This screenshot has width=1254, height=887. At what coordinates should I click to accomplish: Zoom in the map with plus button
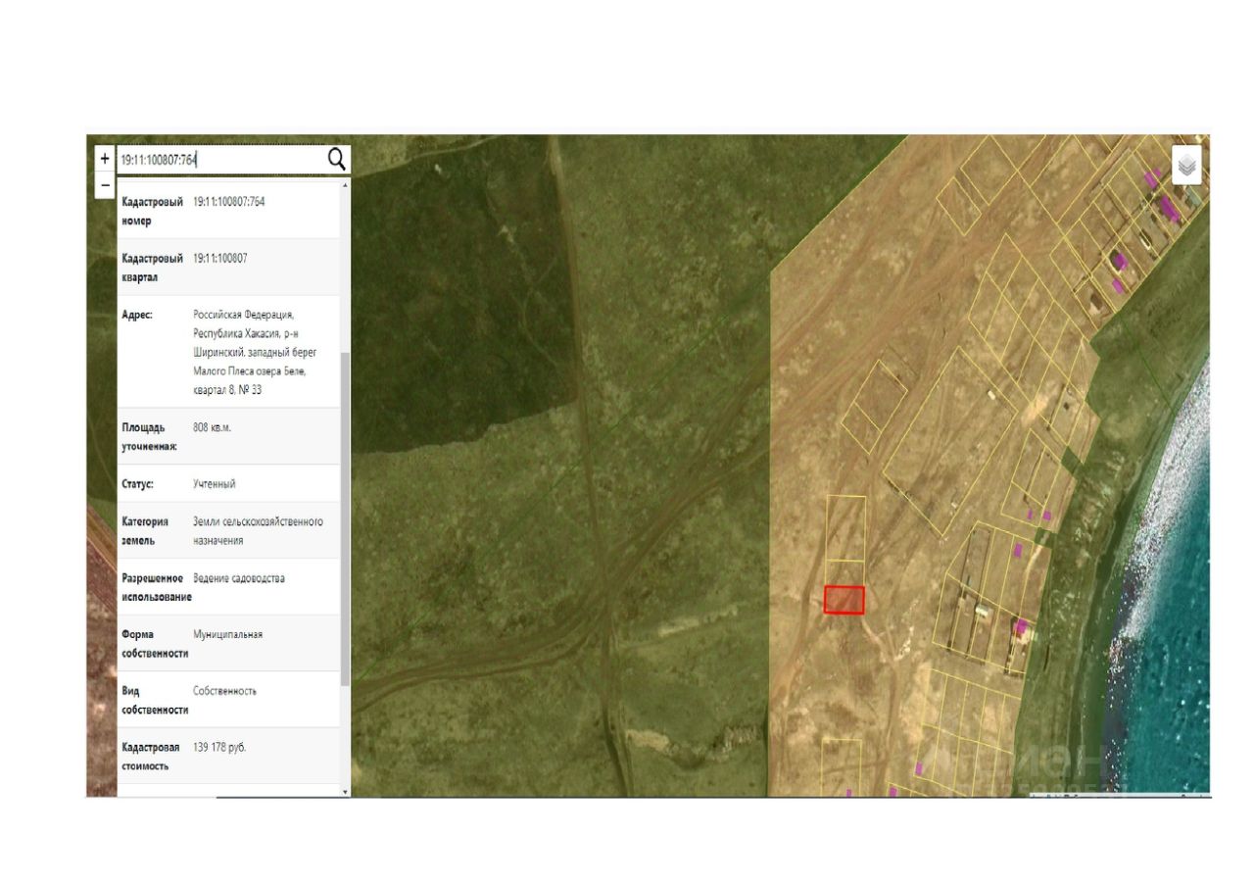click(105, 159)
